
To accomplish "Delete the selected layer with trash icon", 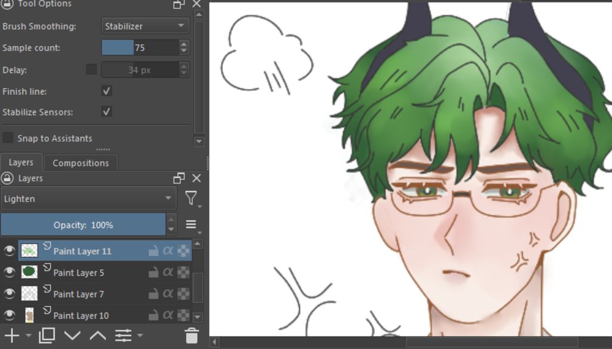I will 191,335.
